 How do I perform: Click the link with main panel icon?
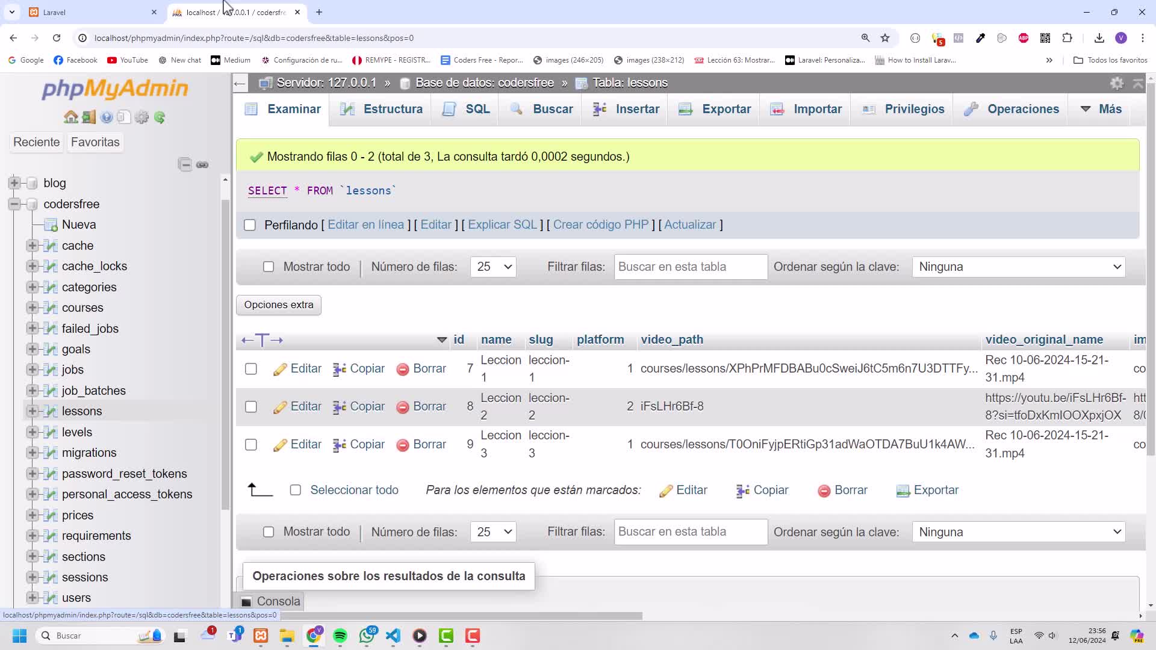[202, 164]
